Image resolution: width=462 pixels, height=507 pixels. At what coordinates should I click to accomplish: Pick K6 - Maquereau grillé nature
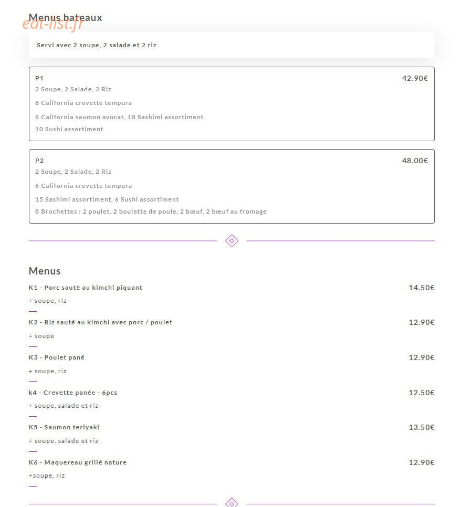[x=78, y=462]
